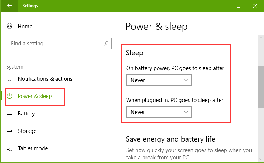Maximize the Settings window
This screenshot has height=163, width=264.
tap(238, 6)
